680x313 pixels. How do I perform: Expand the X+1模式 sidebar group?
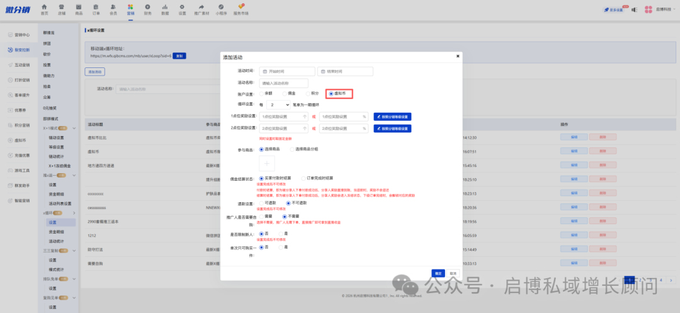tap(74, 128)
